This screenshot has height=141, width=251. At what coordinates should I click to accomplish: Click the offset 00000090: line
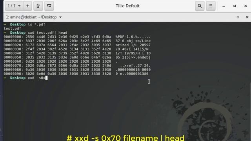(76, 74)
